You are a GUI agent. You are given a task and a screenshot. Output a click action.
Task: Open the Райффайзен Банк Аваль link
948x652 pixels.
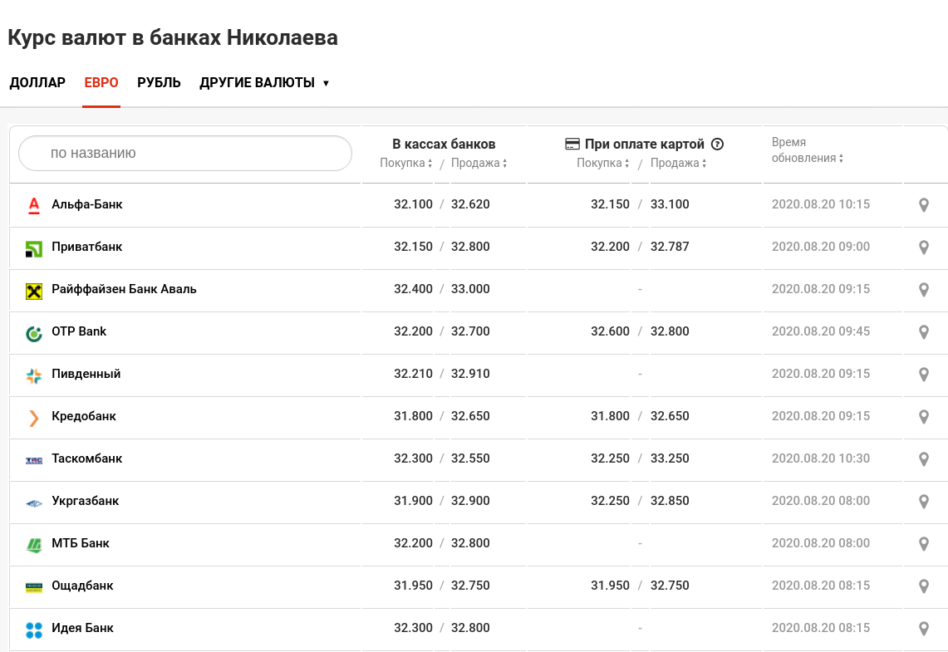tap(124, 289)
